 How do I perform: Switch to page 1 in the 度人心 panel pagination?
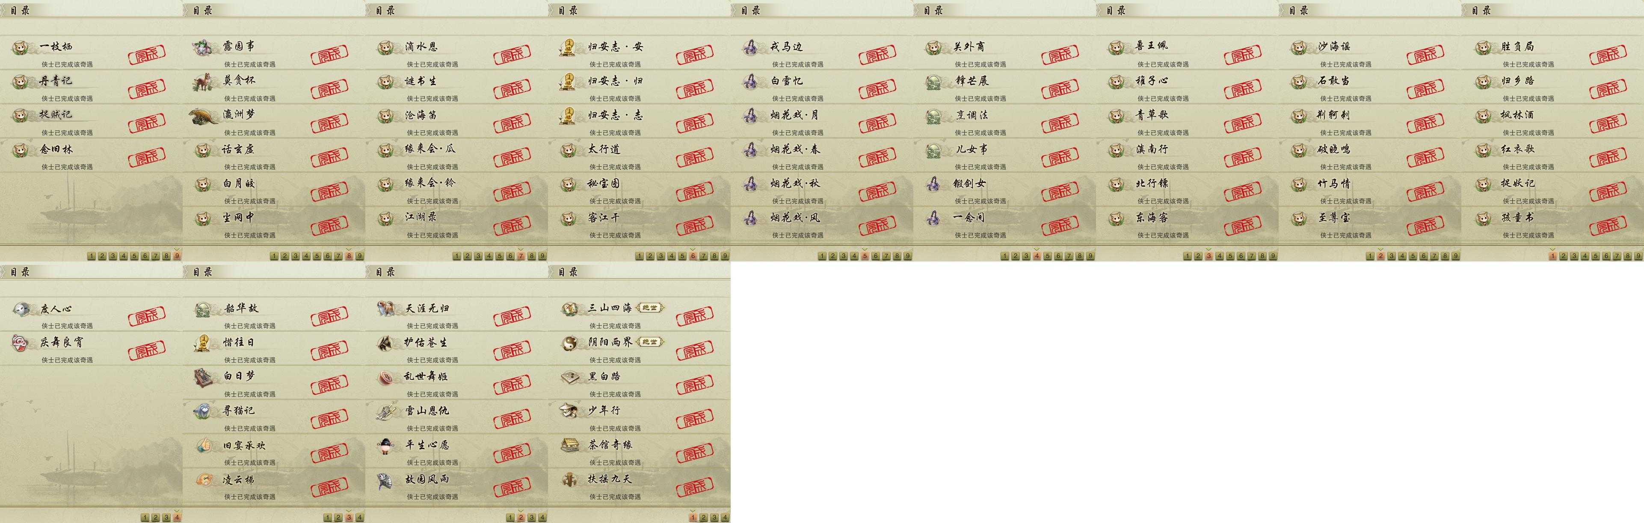(x=145, y=518)
